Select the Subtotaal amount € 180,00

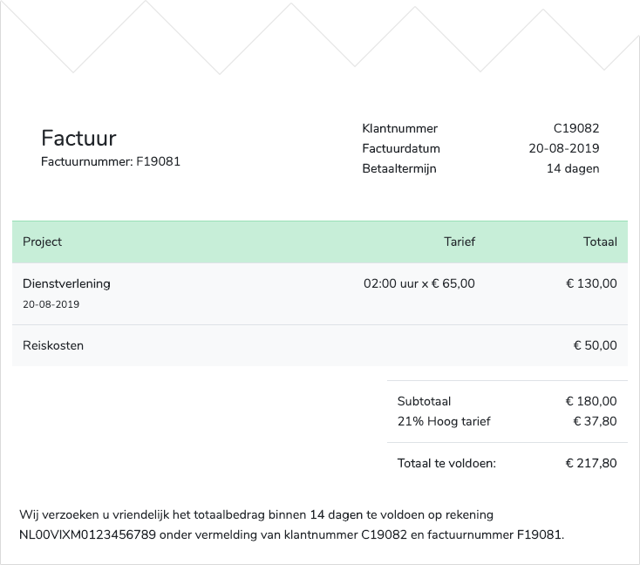pos(591,402)
